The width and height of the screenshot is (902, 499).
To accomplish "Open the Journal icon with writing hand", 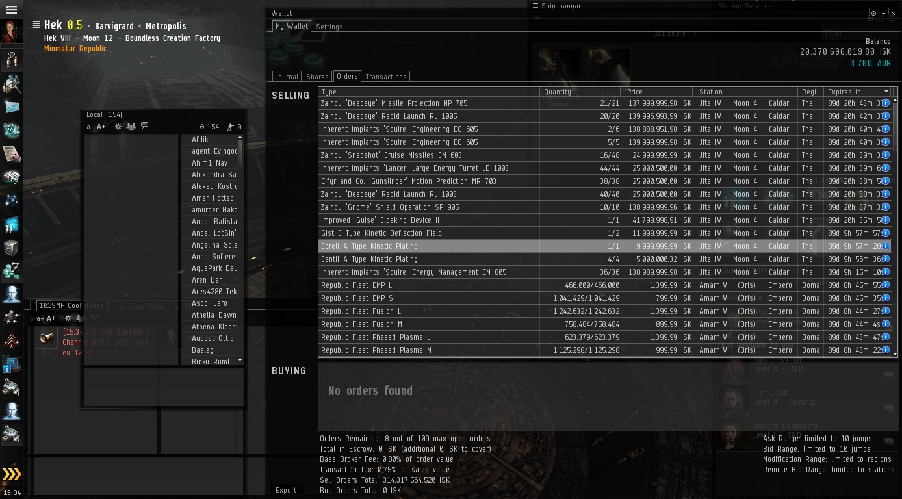I will pyautogui.click(x=12, y=154).
